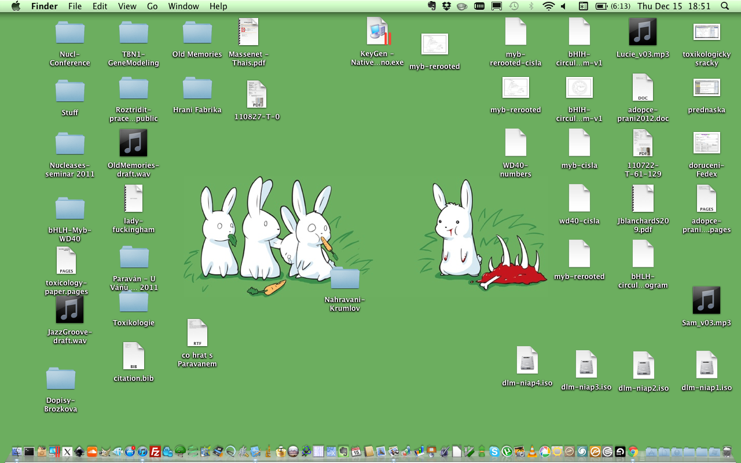Select toxicology-paper.pages document
This screenshot has height=463, width=741.
click(x=67, y=261)
